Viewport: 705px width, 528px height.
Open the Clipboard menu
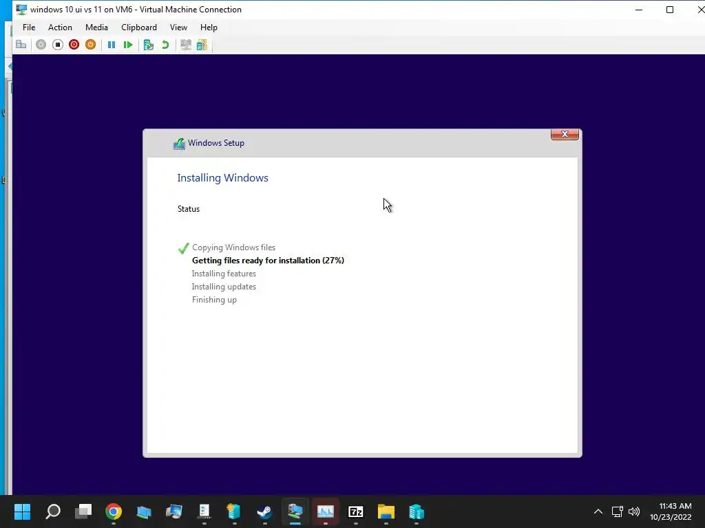tap(139, 27)
